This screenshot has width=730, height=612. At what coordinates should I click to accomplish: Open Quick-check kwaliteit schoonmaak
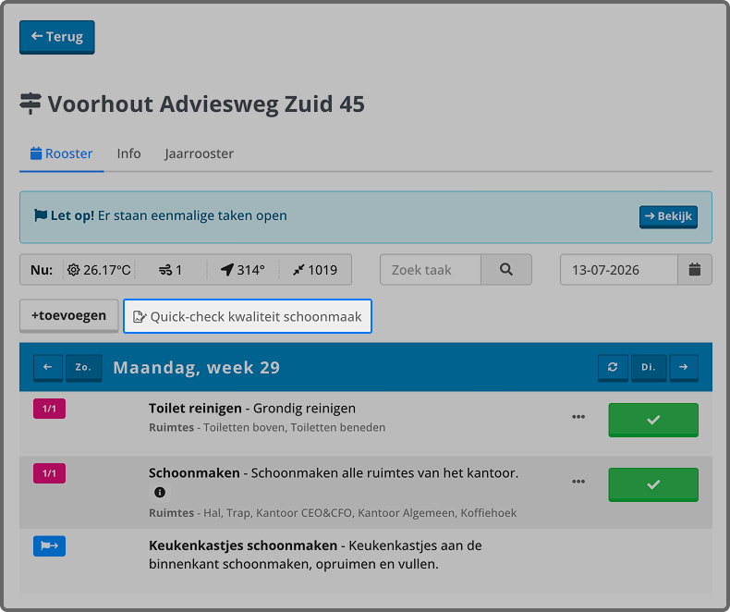tap(248, 316)
